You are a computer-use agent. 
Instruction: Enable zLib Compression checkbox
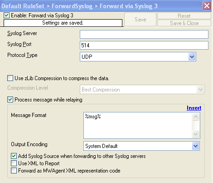tap(10, 78)
